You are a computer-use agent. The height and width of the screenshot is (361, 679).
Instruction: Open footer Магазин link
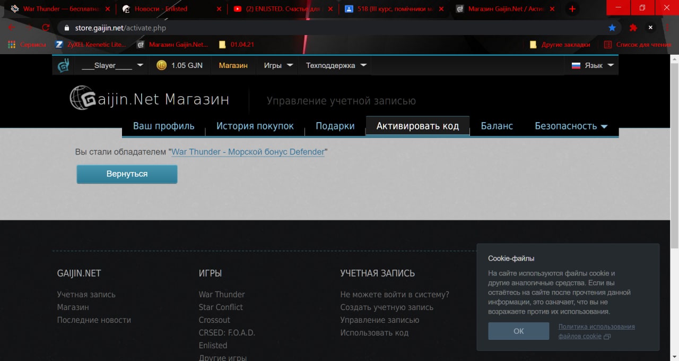tap(73, 307)
